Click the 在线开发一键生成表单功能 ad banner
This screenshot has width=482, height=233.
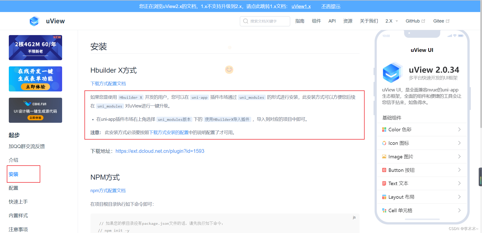click(35, 79)
